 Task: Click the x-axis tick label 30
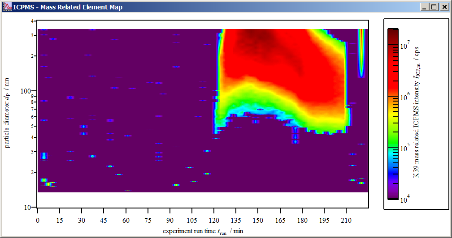tap(82, 221)
